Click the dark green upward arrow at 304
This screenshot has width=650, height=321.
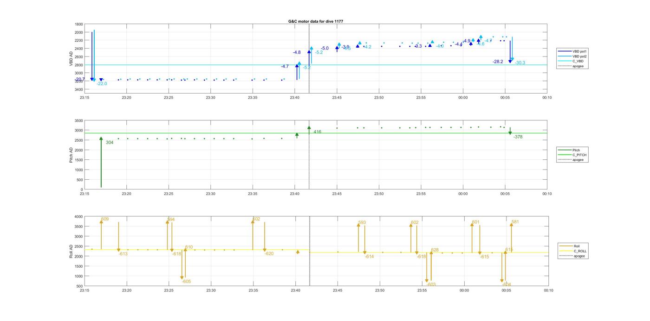click(x=101, y=162)
